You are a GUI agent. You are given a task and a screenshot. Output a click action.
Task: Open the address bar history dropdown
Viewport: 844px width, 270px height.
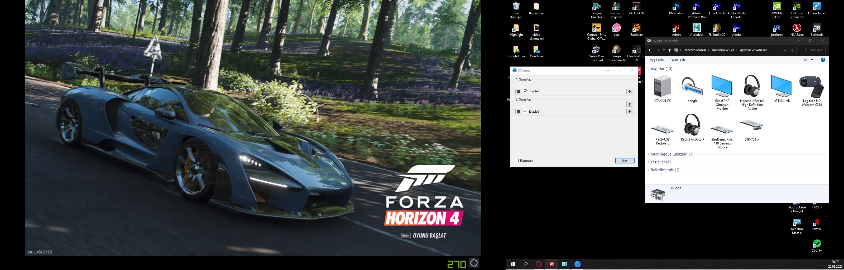pos(785,50)
